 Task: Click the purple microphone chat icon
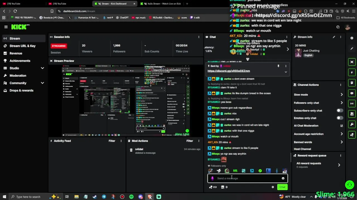tap(213, 178)
